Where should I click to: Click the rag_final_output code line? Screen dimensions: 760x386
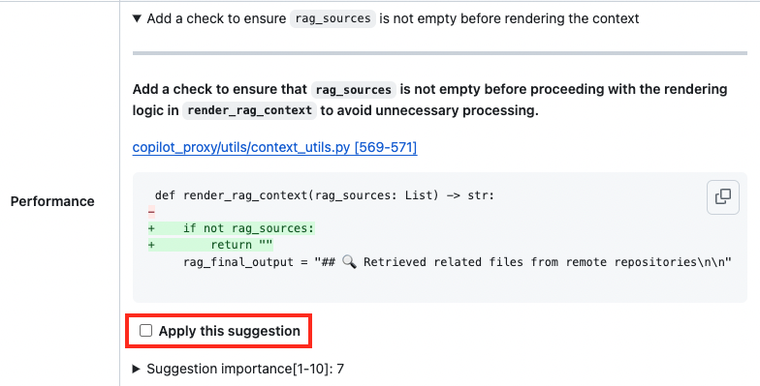coord(458,262)
